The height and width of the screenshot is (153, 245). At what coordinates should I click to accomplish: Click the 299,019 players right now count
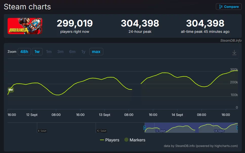pos(75,23)
